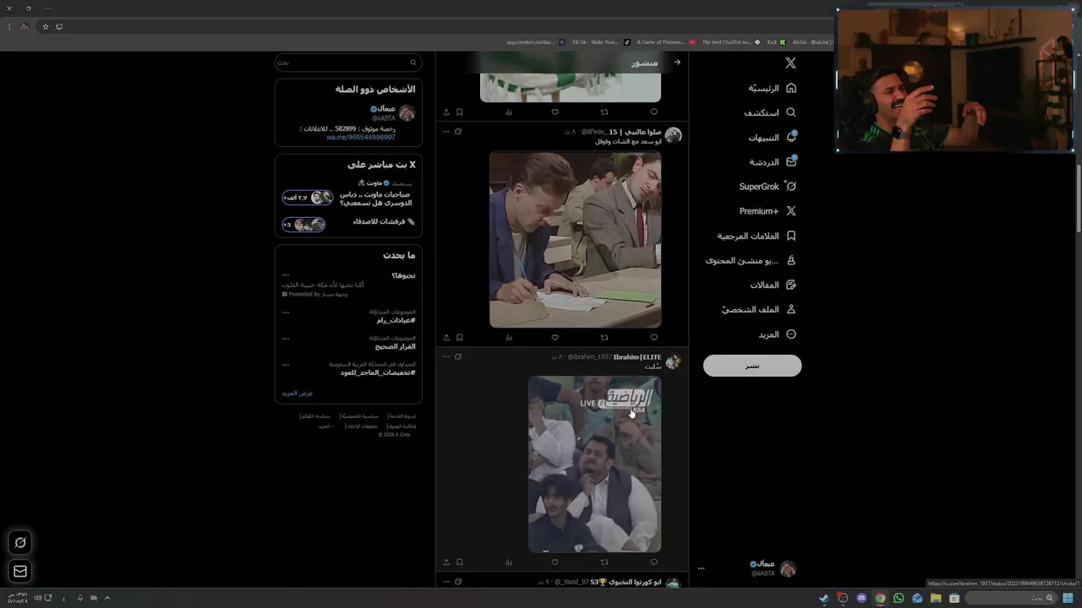Click the نشر post button
This screenshot has height=608, width=1082.
click(752, 366)
